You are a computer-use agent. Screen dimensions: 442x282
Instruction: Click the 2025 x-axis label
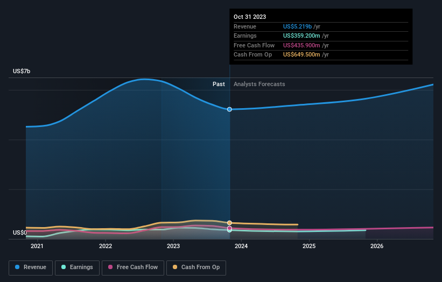pos(309,246)
